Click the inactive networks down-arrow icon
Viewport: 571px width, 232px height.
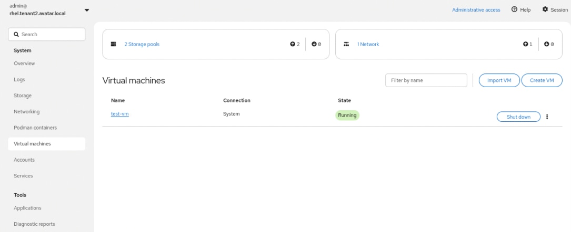point(547,44)
